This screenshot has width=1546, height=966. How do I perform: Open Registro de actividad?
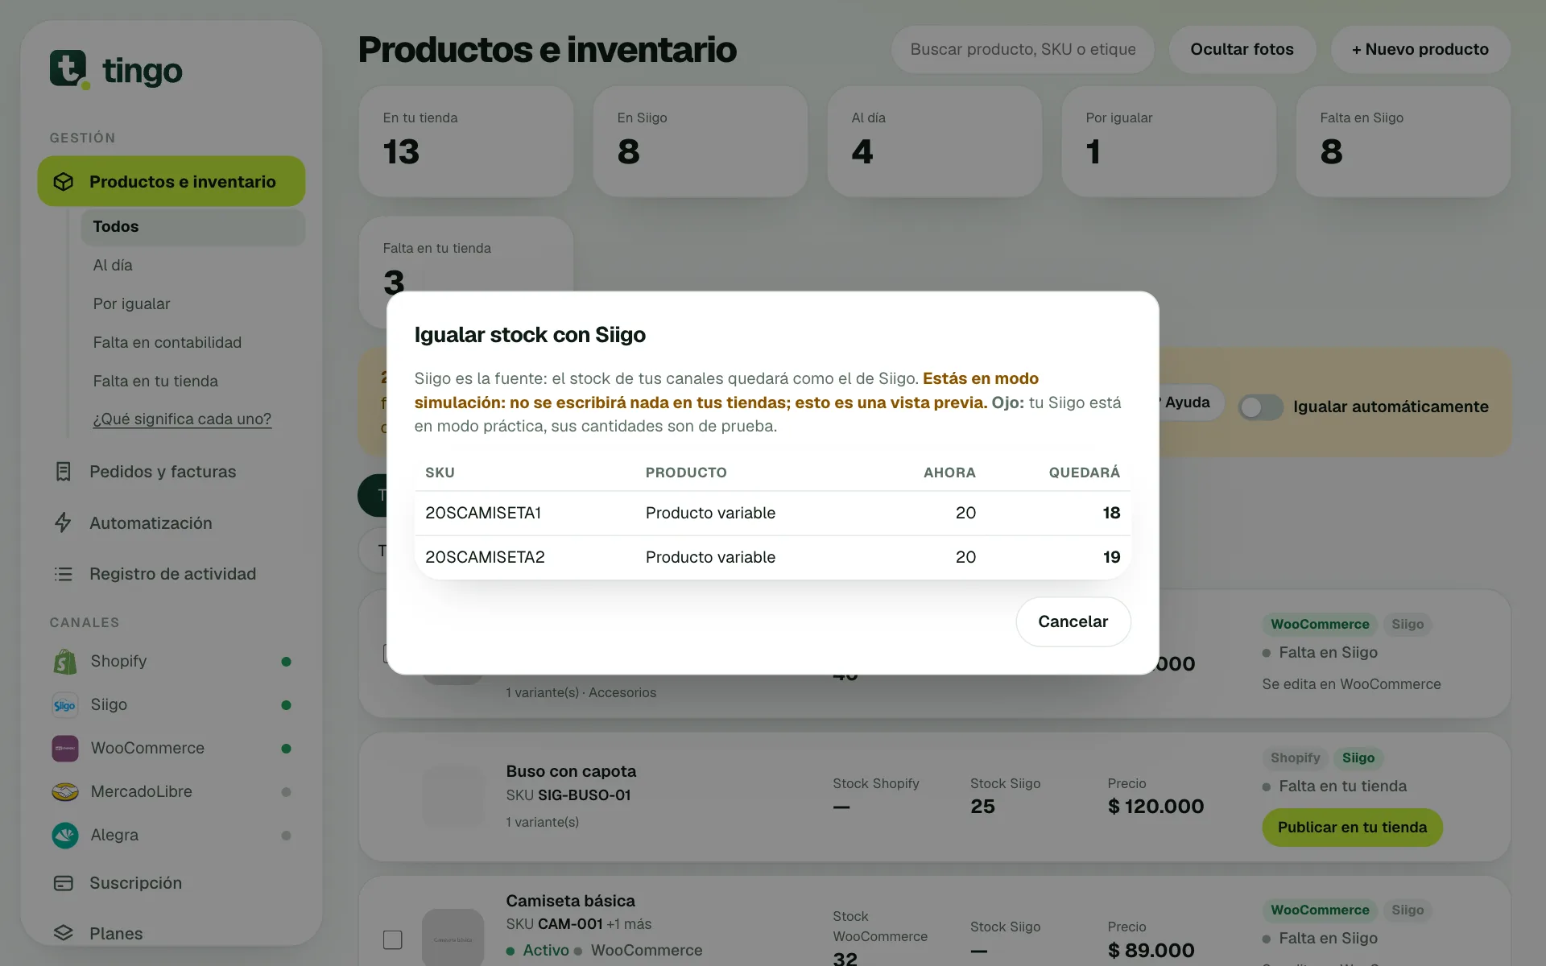click(172, 574)
